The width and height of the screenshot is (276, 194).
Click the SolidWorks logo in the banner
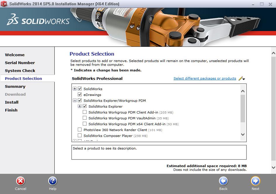click(x=38, y=20)
